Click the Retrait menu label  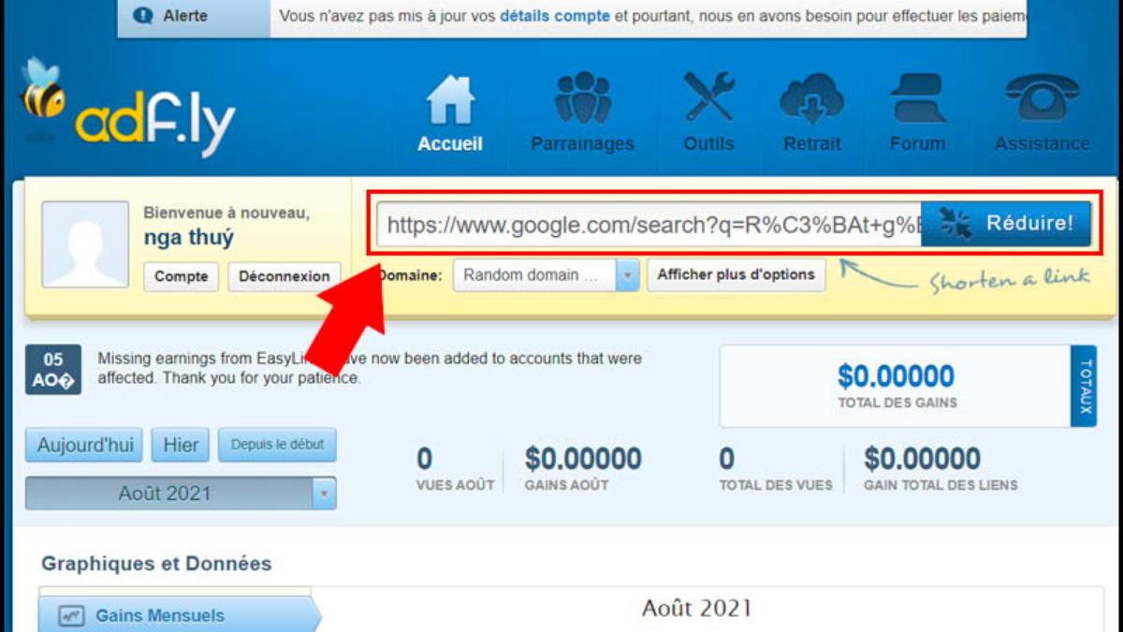[x=812, y=144]
